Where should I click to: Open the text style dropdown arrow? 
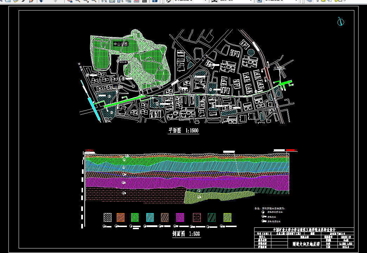tap(205, 1)
